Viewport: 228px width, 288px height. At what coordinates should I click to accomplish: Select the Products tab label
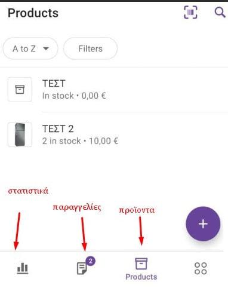pos(141,277)
